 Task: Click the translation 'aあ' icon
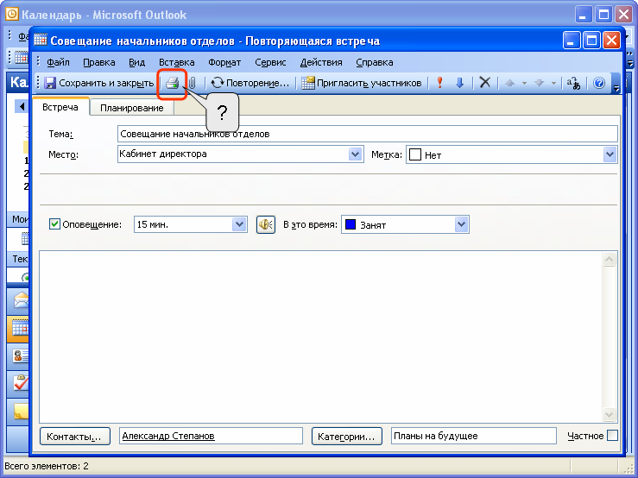pyautogui.click(x=574, y=83)
